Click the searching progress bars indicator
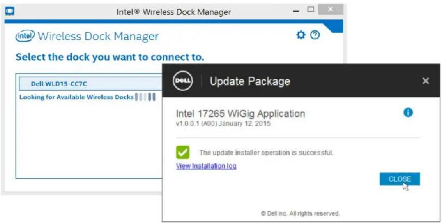The width and height of the screenshot is (442, 223). 145,97
